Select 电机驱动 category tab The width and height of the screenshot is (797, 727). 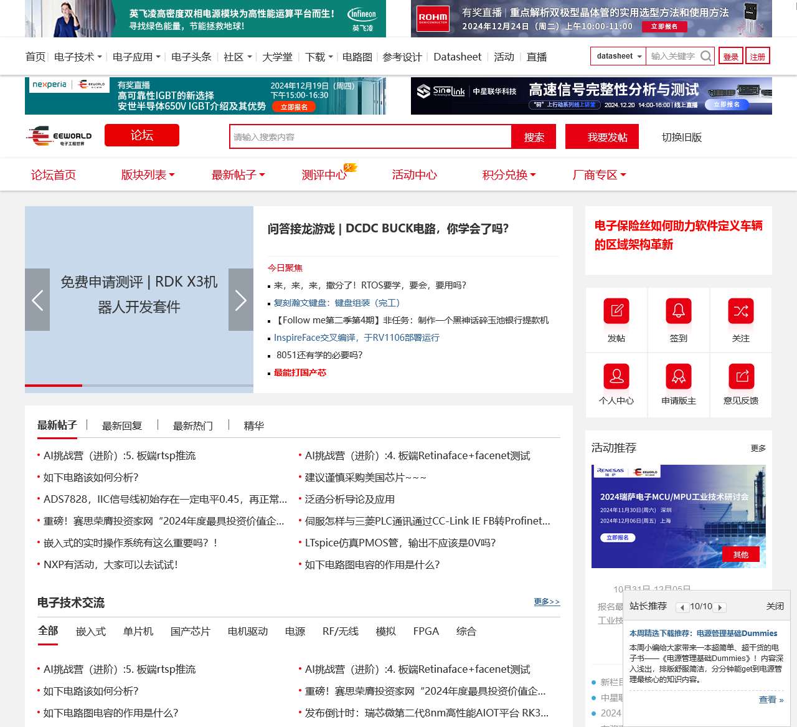[248, 631]
